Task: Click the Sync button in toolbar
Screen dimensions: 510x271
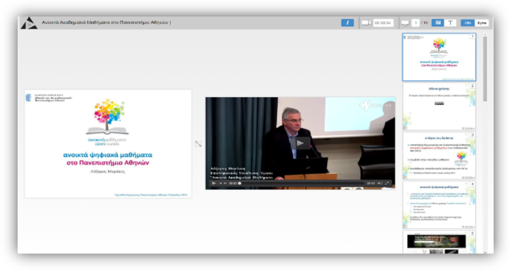Action: [x=482, y=23]
